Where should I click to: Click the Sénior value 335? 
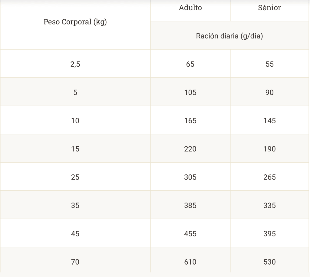coord(269,206)
